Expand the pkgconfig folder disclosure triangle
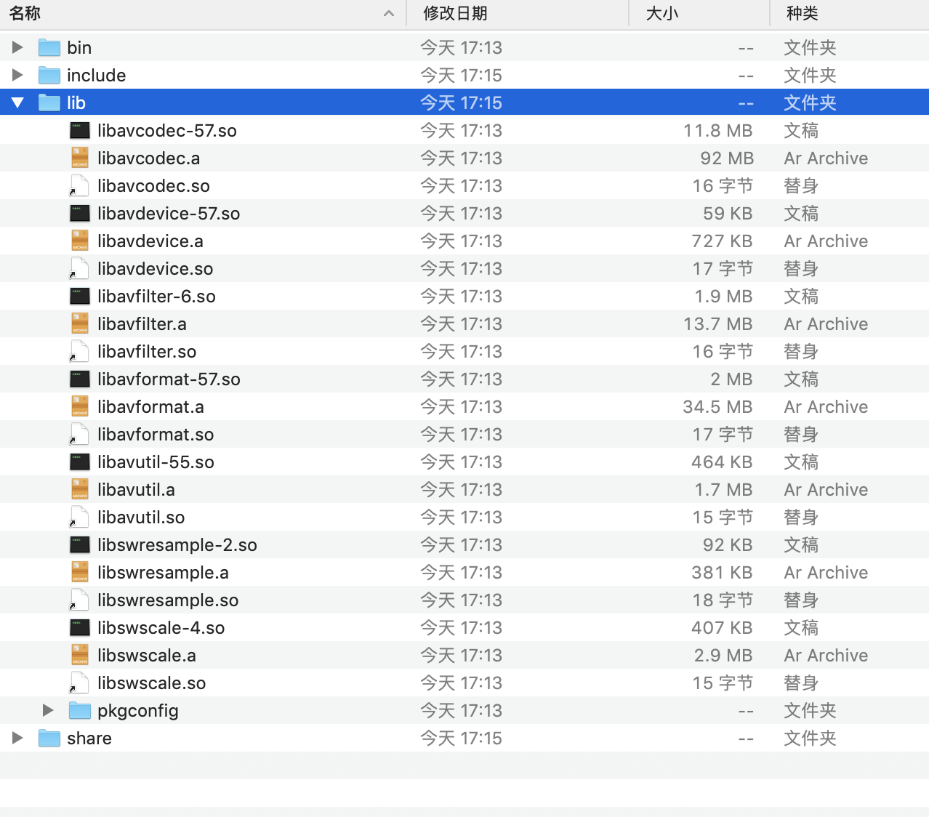Image resolution: width=929 pixels, height=817 pixels. click(47, 710)
